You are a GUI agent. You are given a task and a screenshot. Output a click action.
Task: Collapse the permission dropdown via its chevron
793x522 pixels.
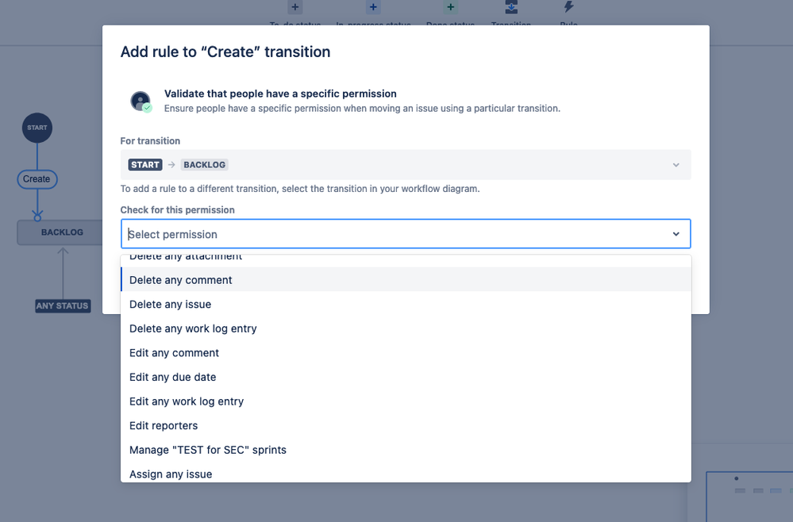(676, 234)
